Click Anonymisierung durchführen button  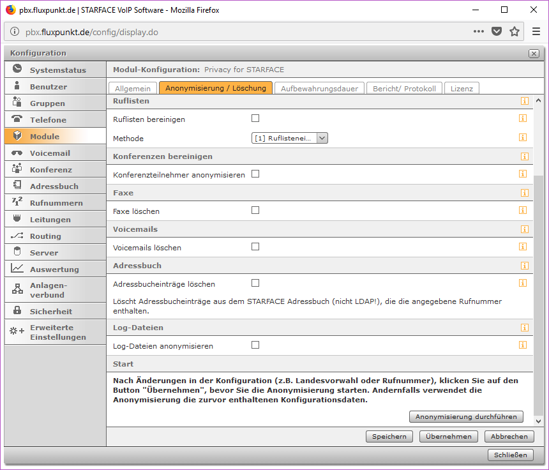466,416
